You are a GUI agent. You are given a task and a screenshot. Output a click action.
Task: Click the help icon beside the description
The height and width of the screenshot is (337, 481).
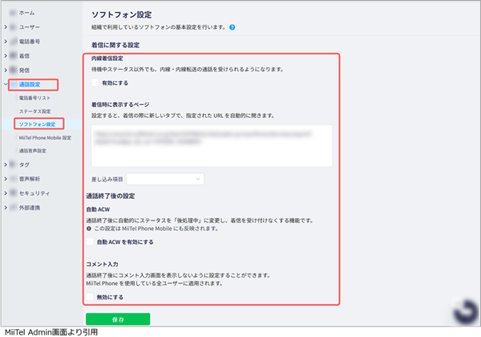pyautogui.click(x=232, y=27)
